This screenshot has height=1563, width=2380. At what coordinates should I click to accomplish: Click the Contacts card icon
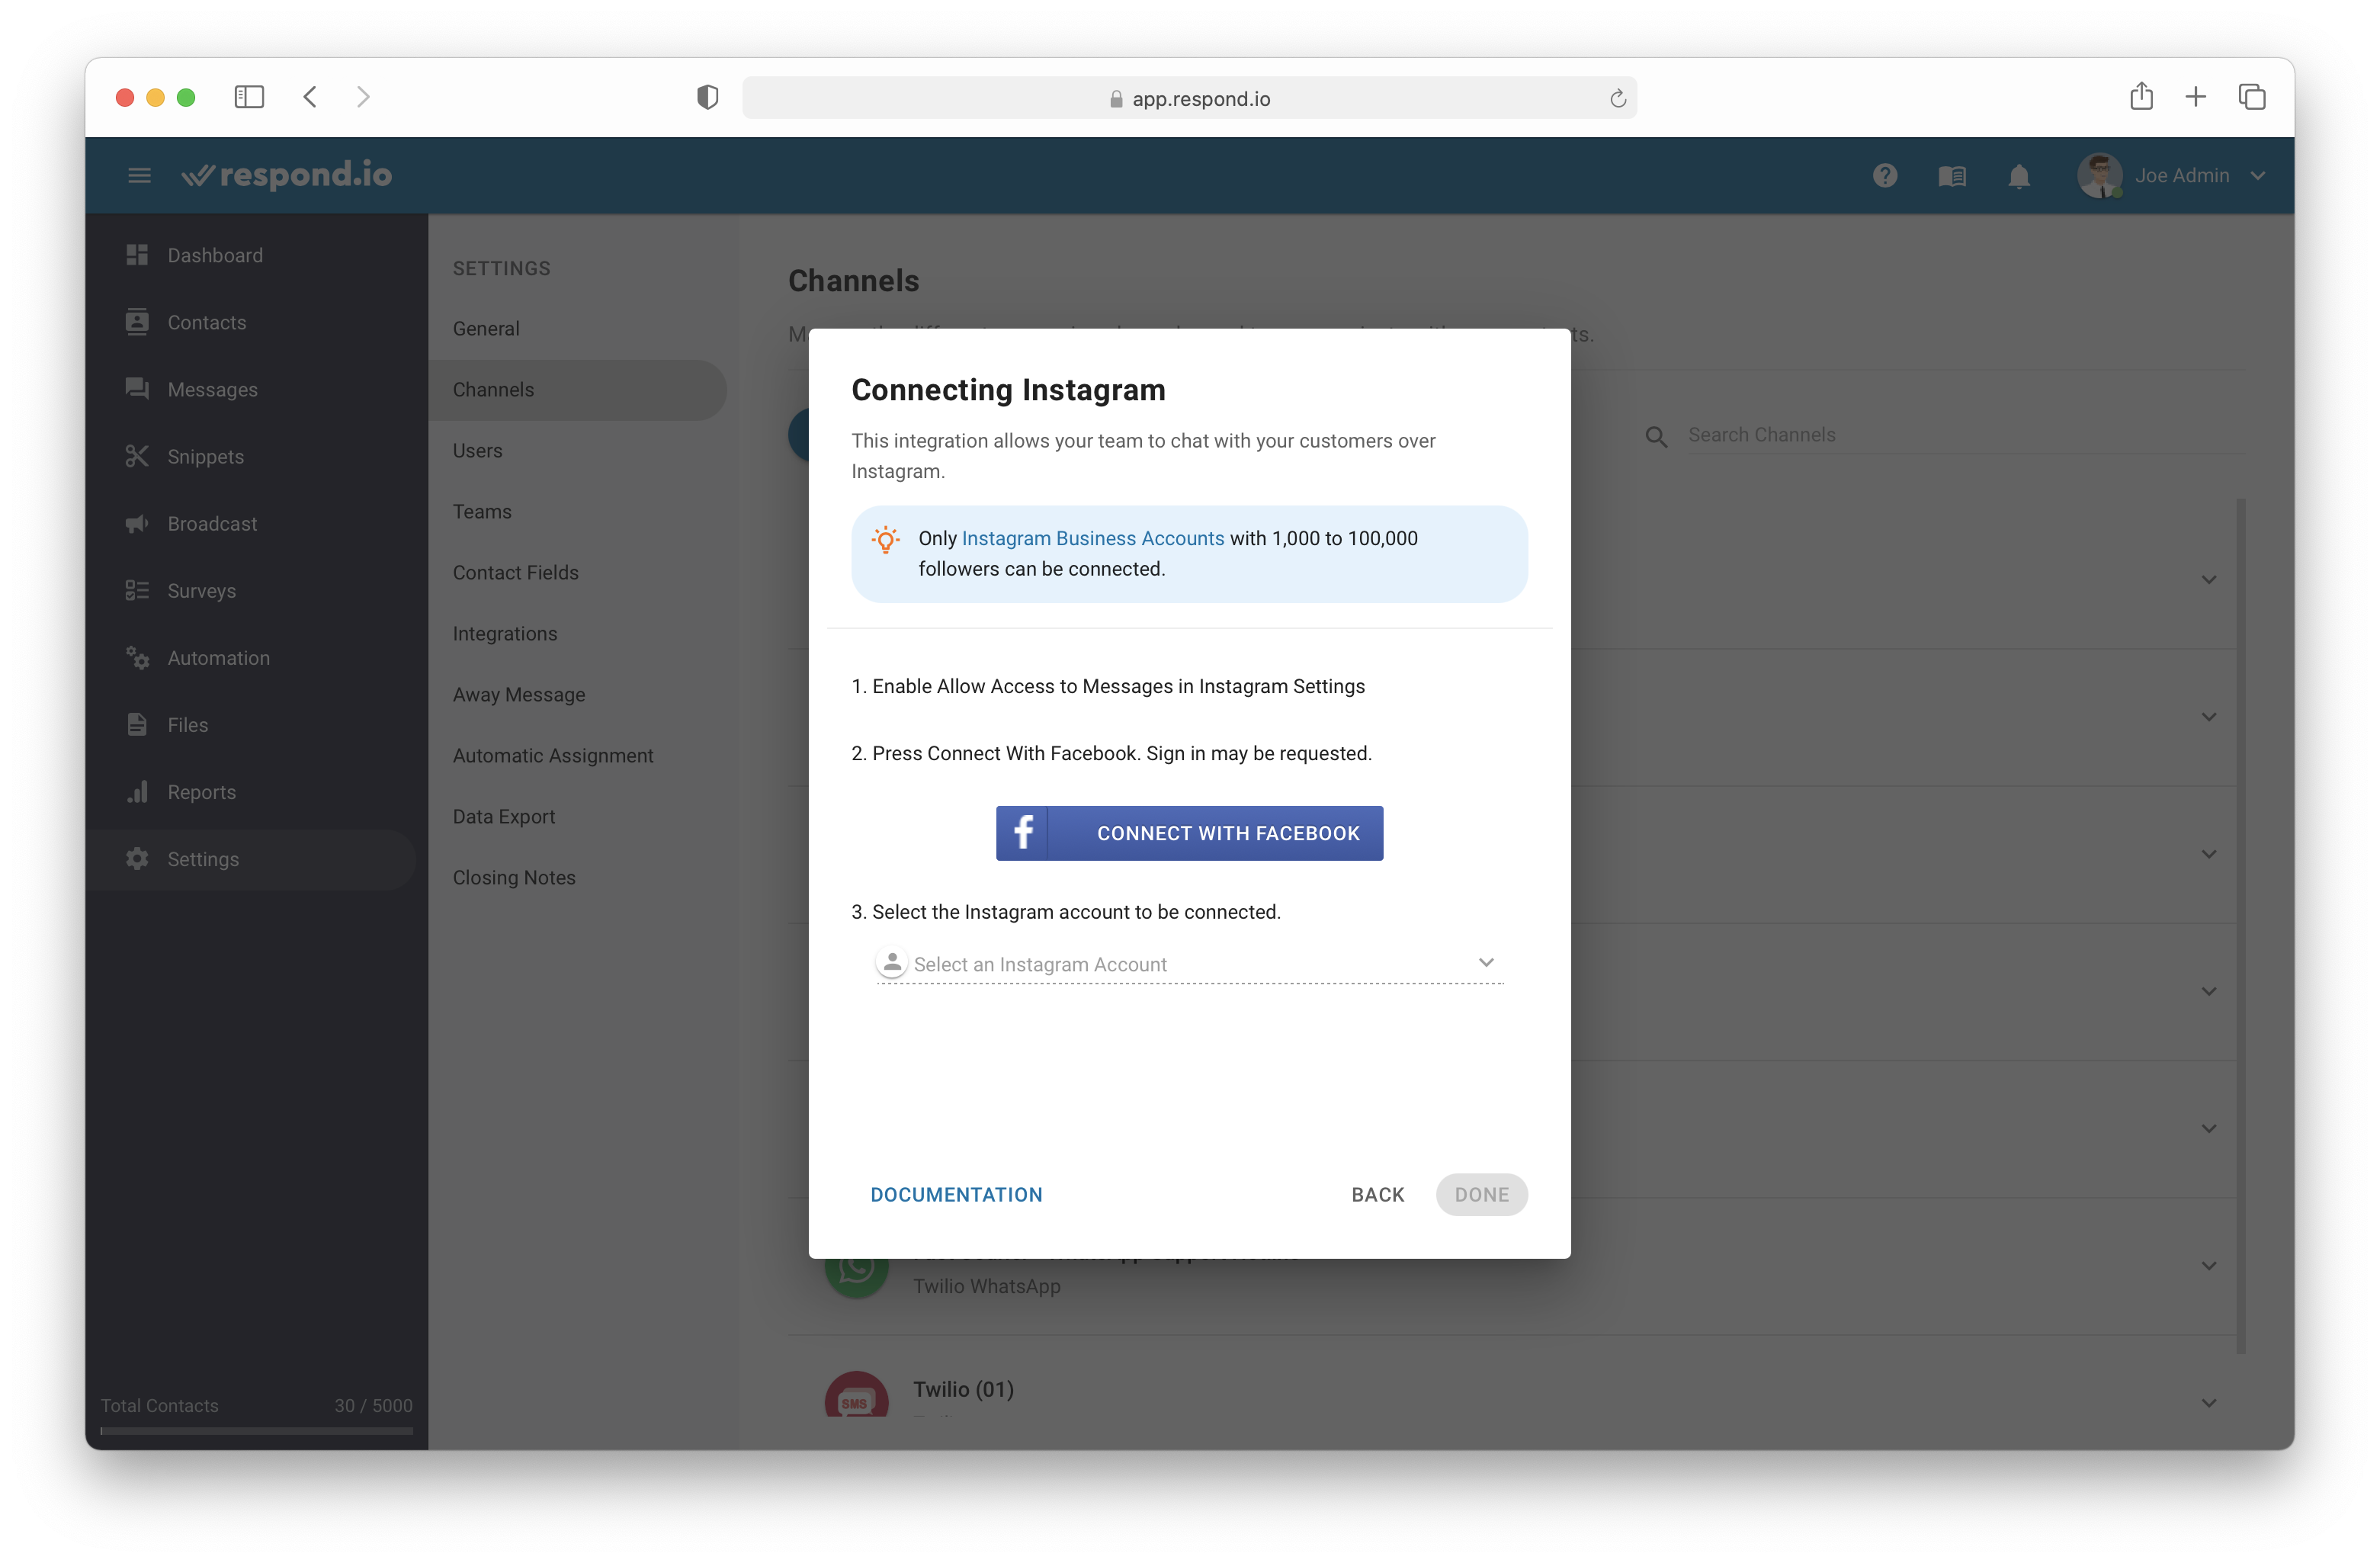click(x=137, y=321)
